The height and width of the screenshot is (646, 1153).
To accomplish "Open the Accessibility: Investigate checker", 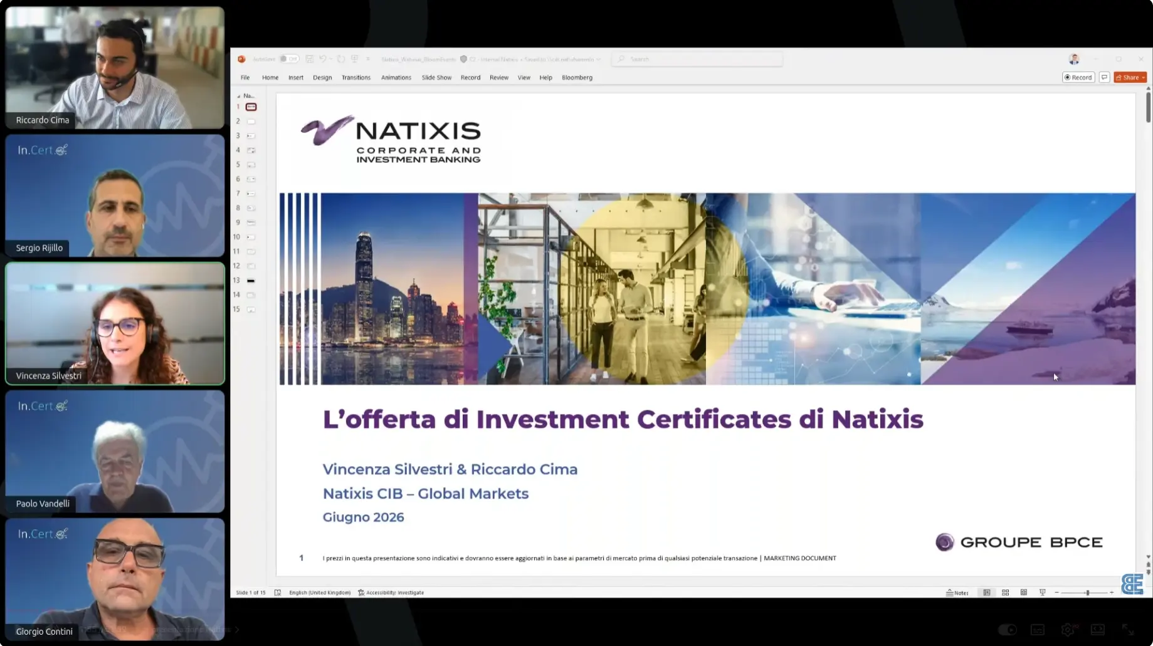I will [x=391, y=592].
